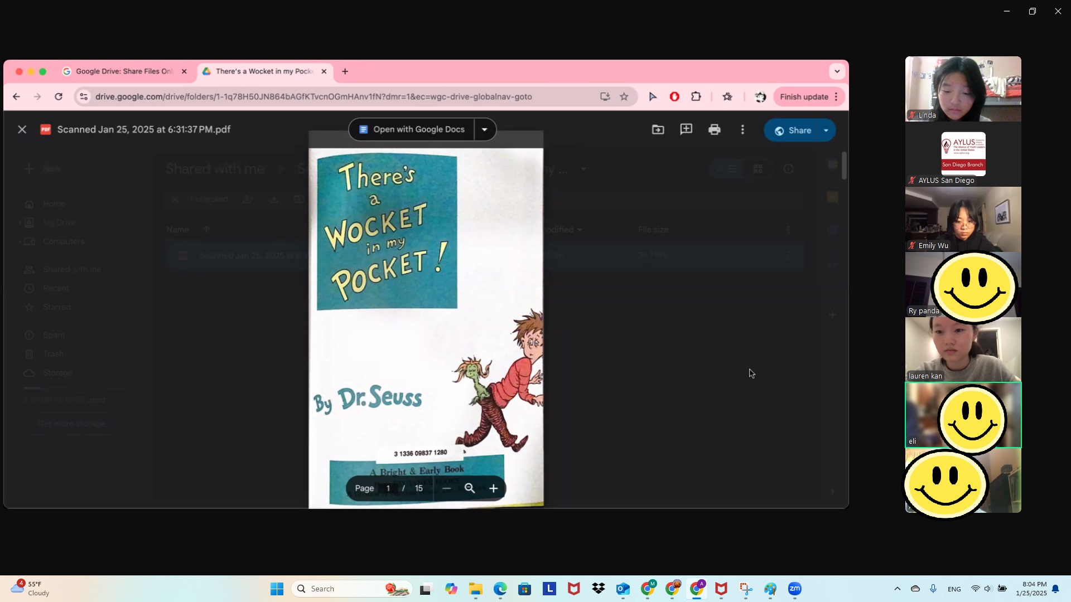Click the magnifier reset zoom icon

pos(470,488)
